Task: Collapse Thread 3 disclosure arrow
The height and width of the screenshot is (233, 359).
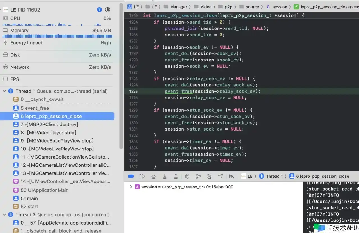Action: point(4,214)
